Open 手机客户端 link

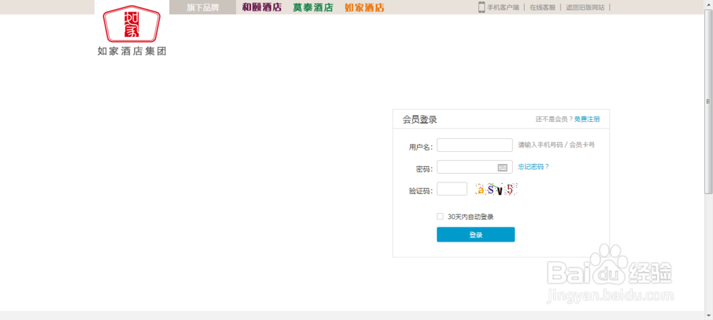(x=503, y=7)
